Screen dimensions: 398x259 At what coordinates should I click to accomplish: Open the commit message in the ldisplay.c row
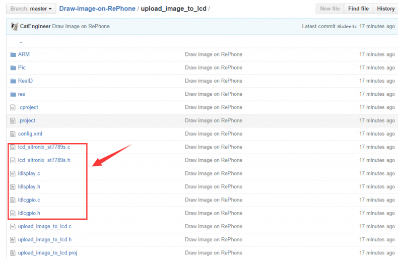(x=214, y=173)
